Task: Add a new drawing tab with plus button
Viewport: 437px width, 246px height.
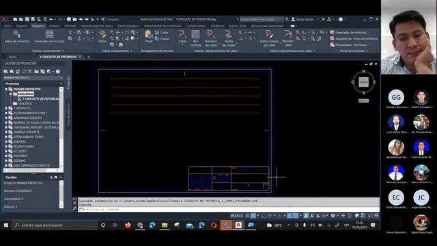Action: (x=88, y=57)
